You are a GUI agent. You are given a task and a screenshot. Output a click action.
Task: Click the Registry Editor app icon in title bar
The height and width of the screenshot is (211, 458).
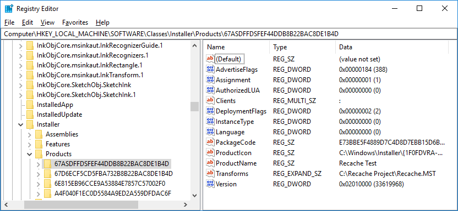click(x=9, y=9)
